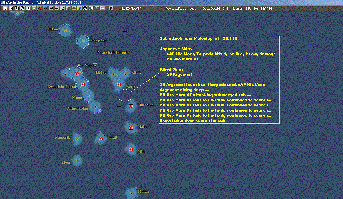Image resolution: width=343 pixels, height=199 pixels.
Task: Click the 'Japanese Ships' heading in report
Action: coord(176,49)
